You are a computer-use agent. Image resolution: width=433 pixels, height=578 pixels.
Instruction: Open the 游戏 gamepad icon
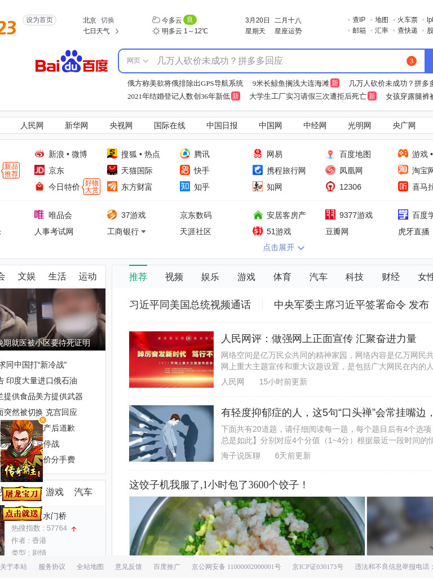403,154
